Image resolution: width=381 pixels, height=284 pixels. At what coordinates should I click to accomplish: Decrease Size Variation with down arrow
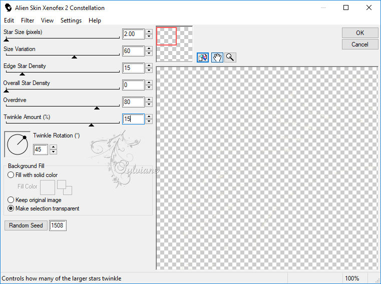pyautogui.click(x=149, y=53)
